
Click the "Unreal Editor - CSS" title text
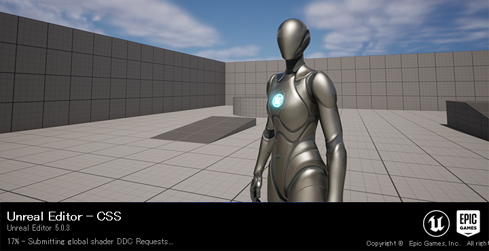(x=64, y=216)
